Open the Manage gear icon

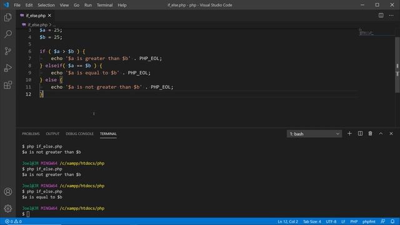coord(8,208)
